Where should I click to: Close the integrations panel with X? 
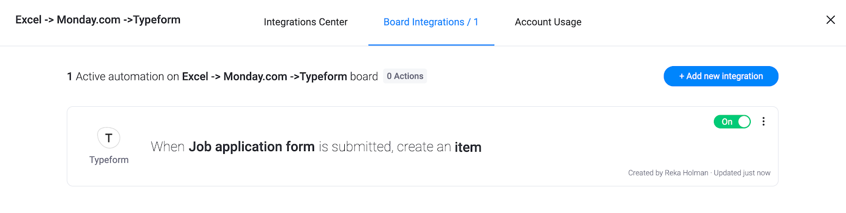(x=831, y=20)
